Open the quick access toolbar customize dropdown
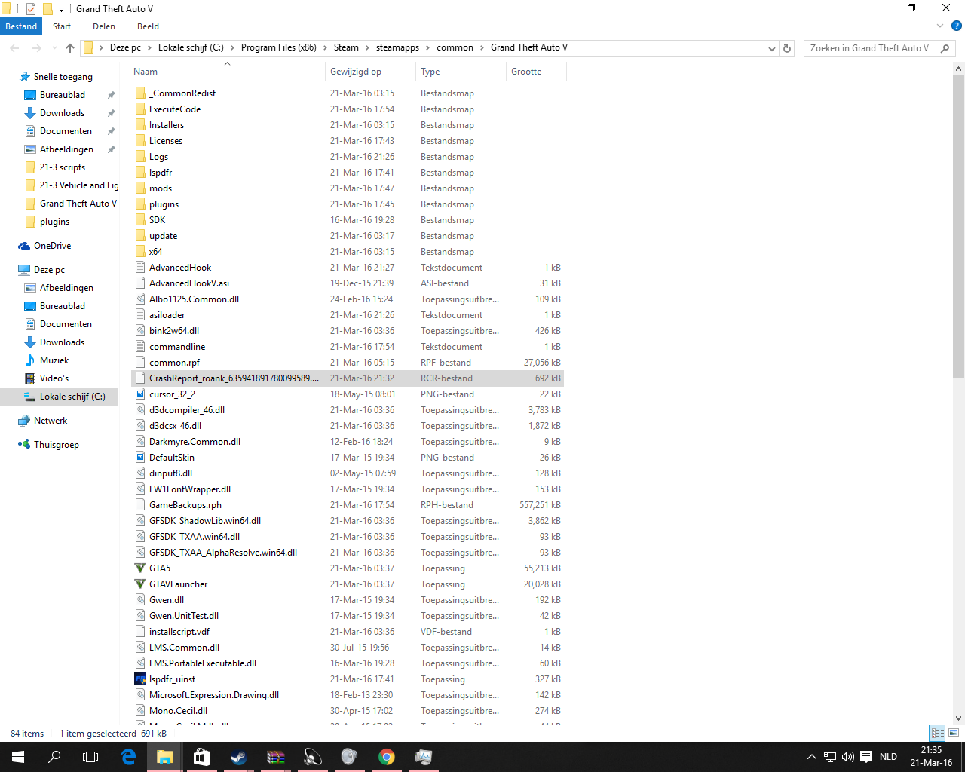 61,10
